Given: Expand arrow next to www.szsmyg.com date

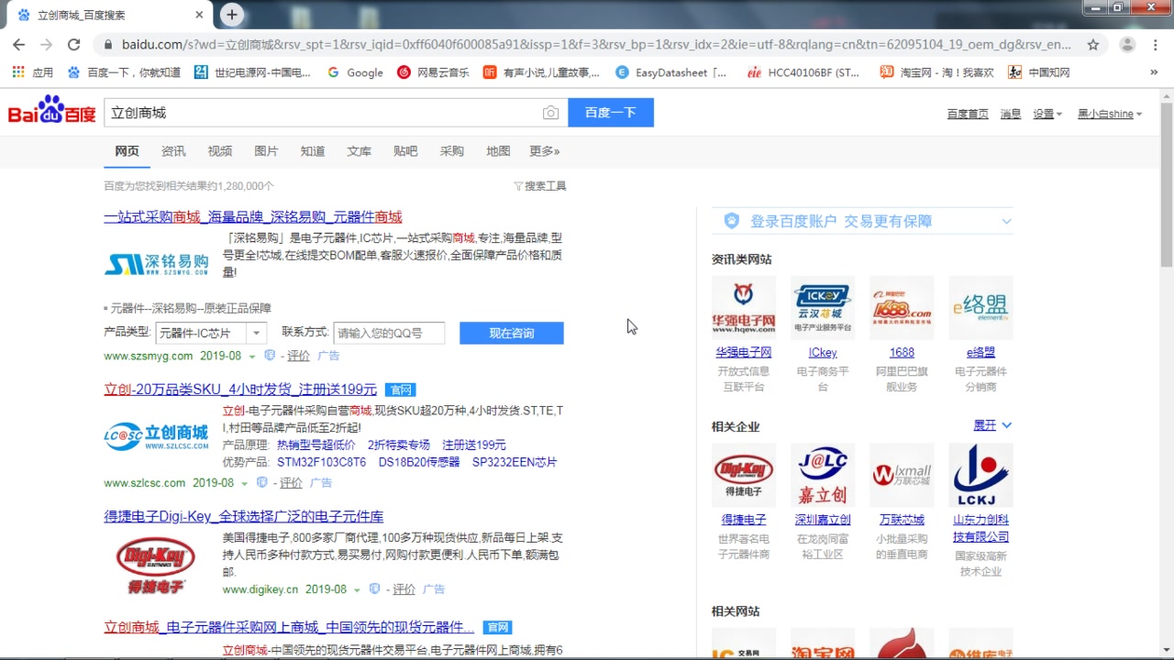Looking at the screenshot, I should tap(253, 357).
